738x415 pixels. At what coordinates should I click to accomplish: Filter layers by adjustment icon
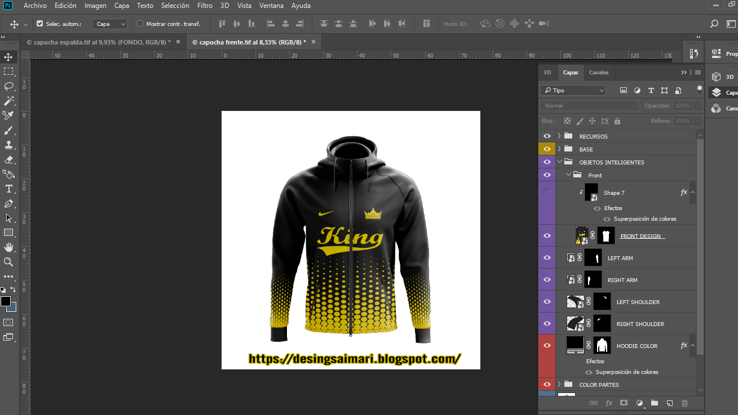click(637, 90)
